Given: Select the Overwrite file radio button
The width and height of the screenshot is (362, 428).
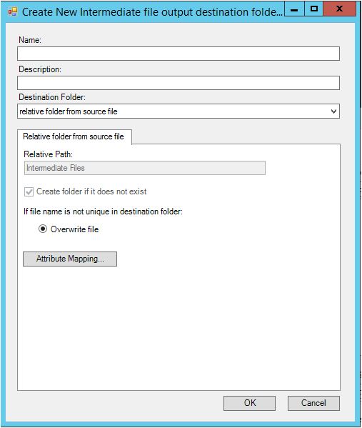Looking at the screenshot, I should [43, 229].
